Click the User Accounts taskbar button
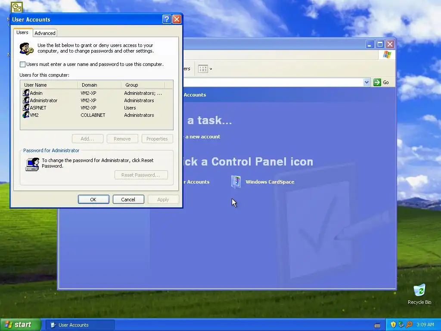441x331 pixels. pos(80,325)
